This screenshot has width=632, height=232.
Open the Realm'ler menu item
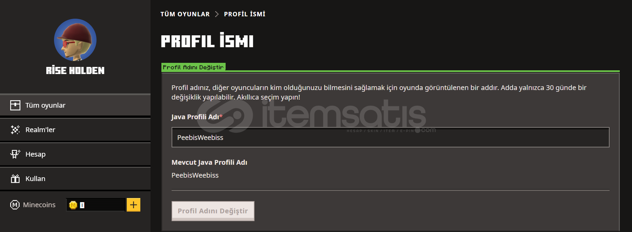[x=75, y=130]
